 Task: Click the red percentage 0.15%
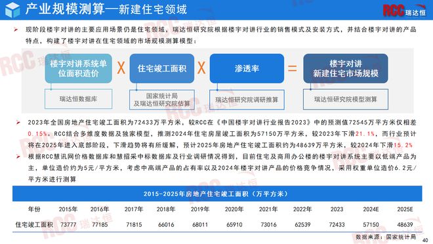(x=37, y=134)
